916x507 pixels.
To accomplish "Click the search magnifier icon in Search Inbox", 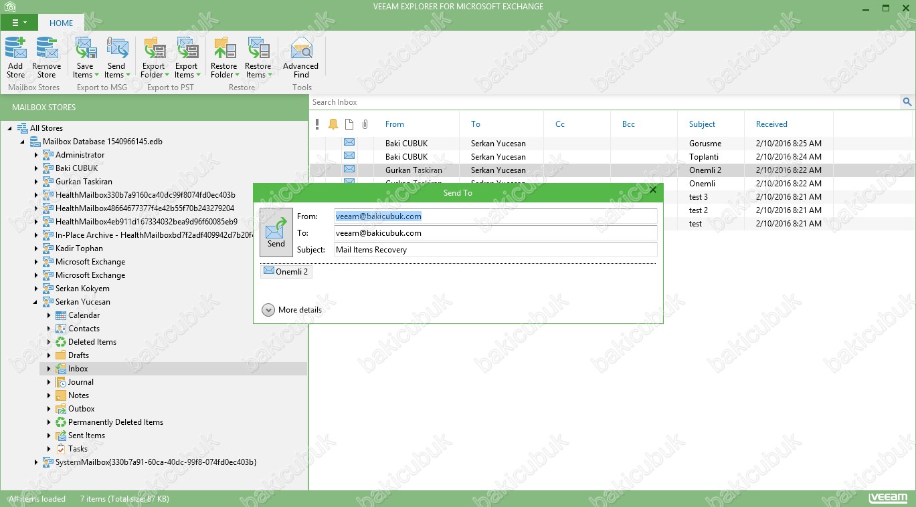I will tap(907, 102).
